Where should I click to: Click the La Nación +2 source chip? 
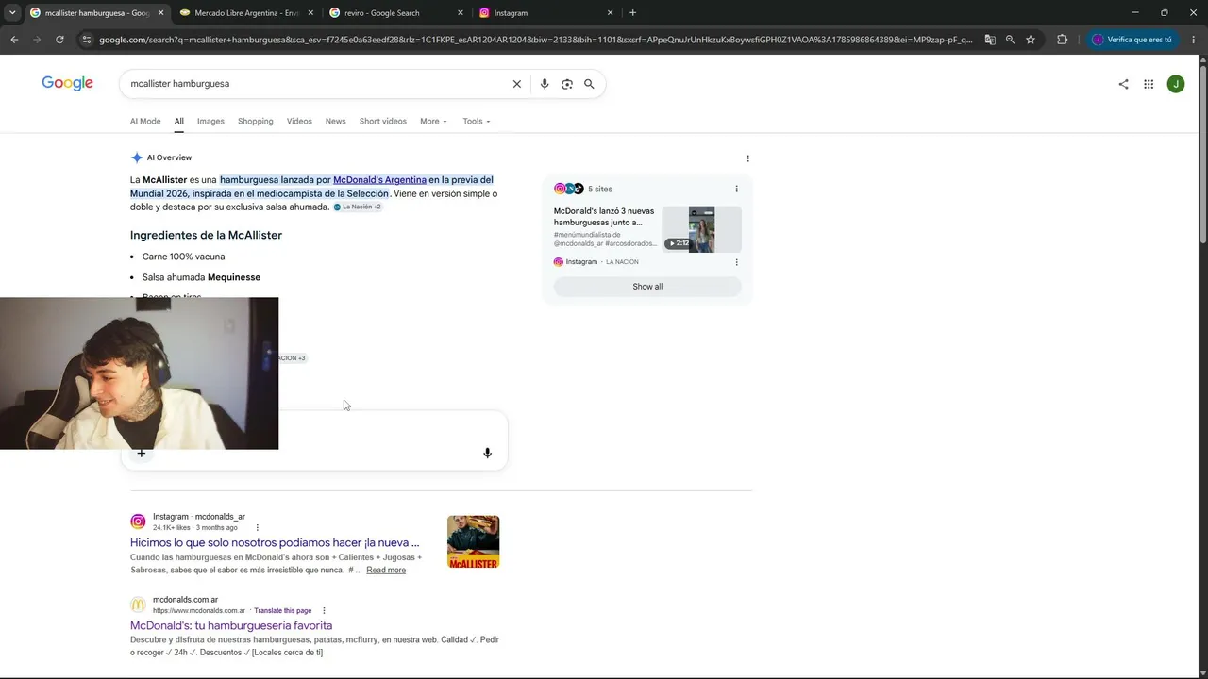(x=358, y=207)
